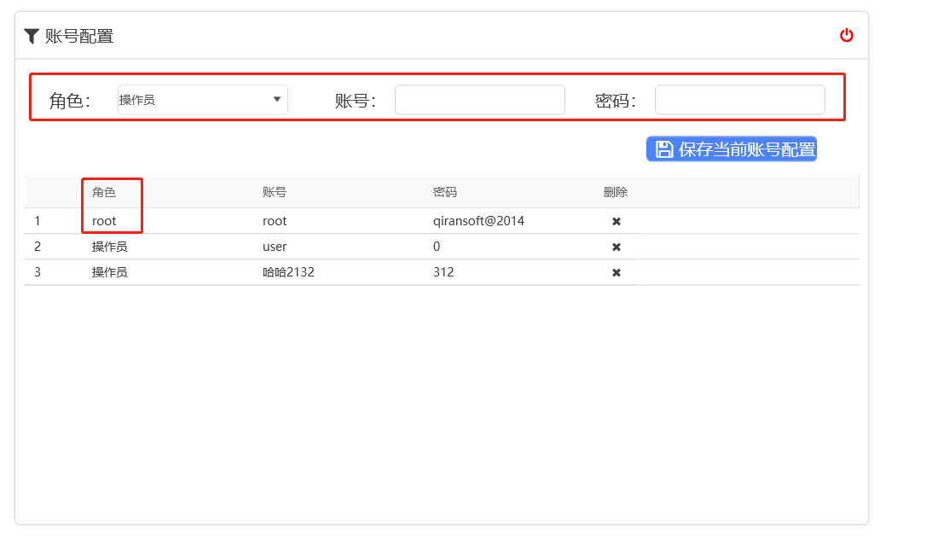938x553 pixels.
Task: Click the delete X for root account
Action: click(616, 221)
